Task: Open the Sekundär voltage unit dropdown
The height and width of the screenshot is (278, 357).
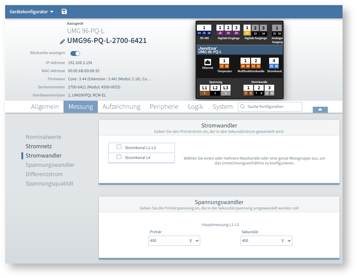Action: [286, 241]
